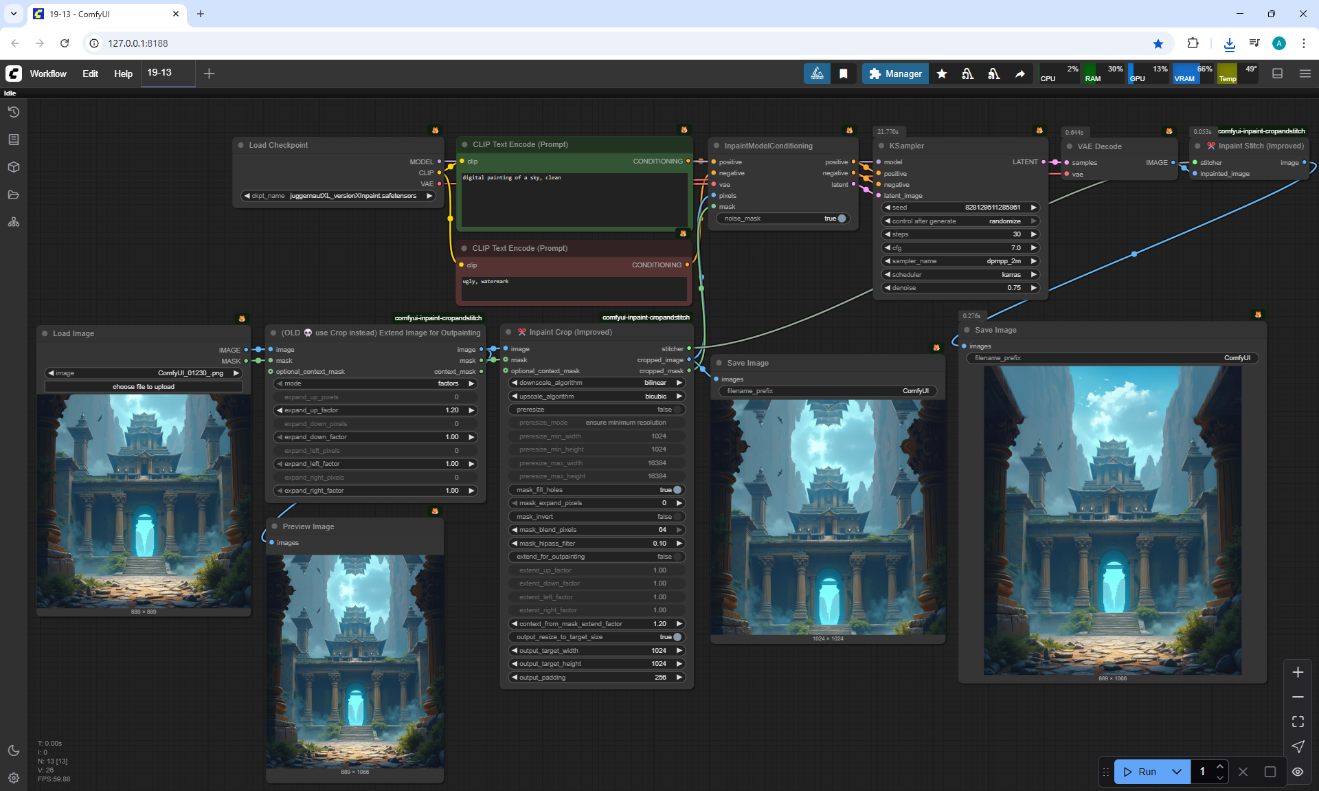Open the queue history sidebar icon
The width and height of the screenshot is (1319, 791).
click(x=14, y=112)
